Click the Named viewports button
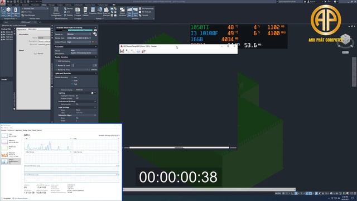This screenshot has height=201, width=357. pyautogui.click(x=68, y=8)
